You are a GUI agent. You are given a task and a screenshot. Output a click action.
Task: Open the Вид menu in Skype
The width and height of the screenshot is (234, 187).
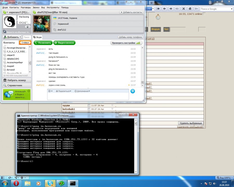pos(43,8)
